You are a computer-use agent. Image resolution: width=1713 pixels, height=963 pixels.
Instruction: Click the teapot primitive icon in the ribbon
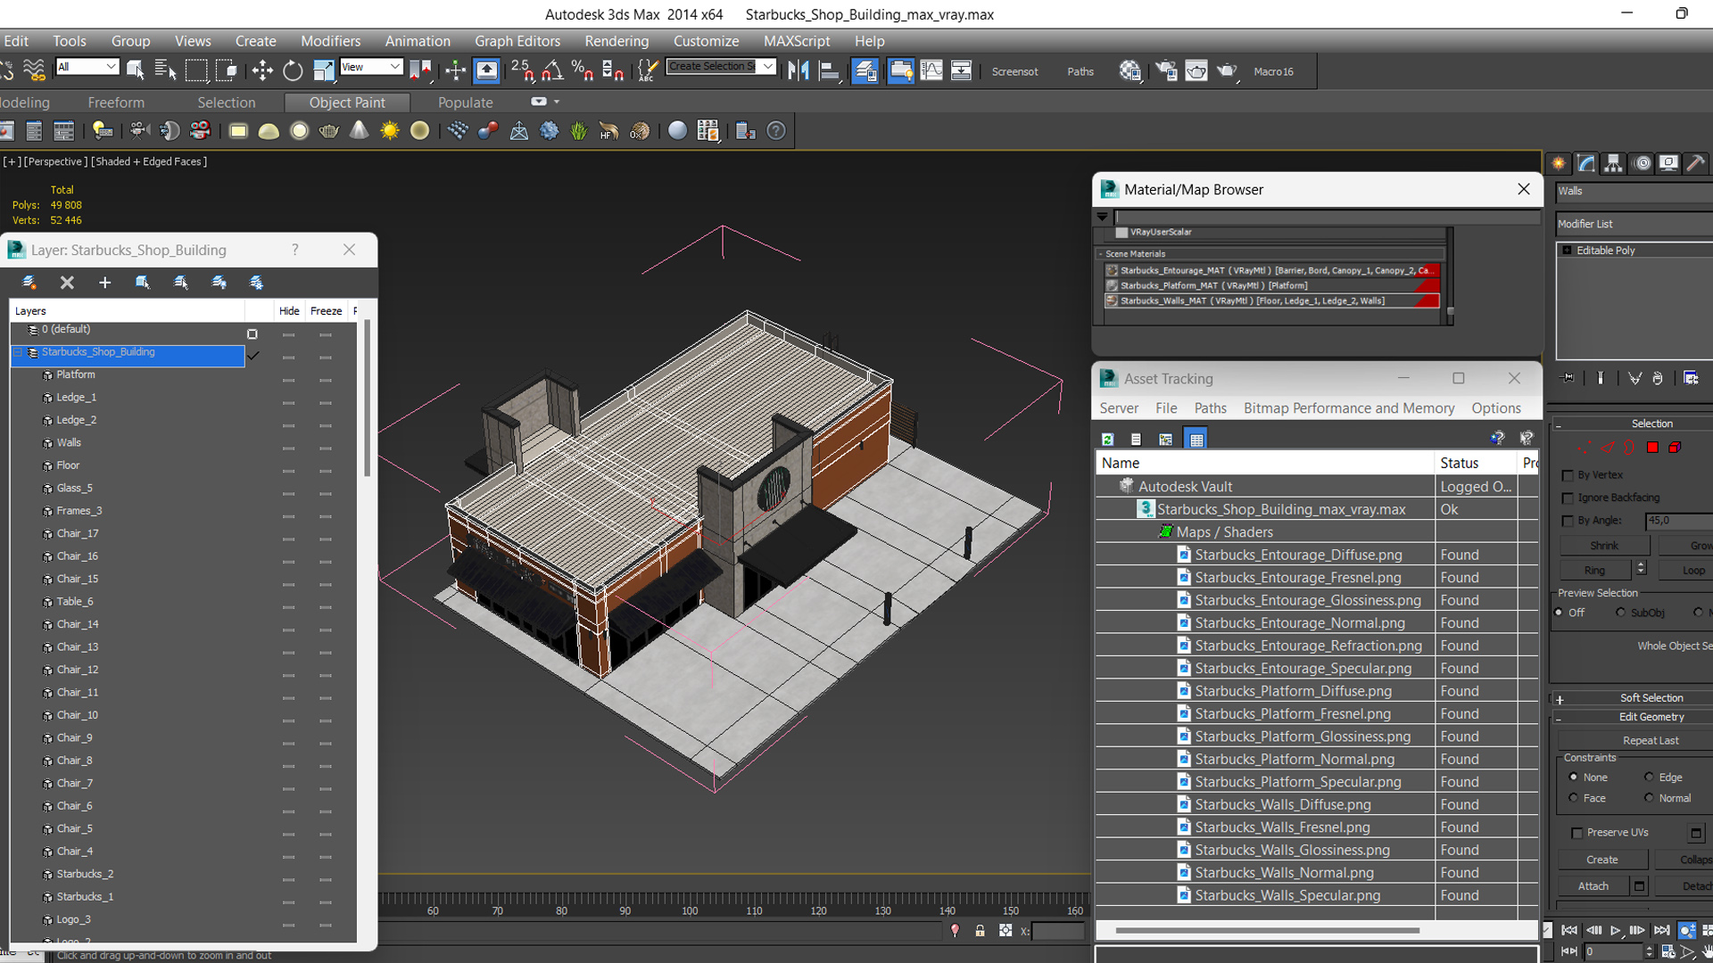329,131
